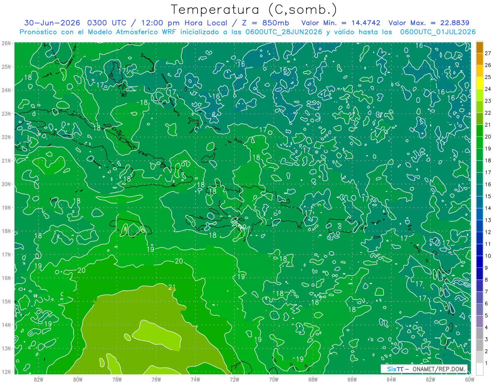Click color scale label '14'
499x385 pixels.
tap(488, 208)
